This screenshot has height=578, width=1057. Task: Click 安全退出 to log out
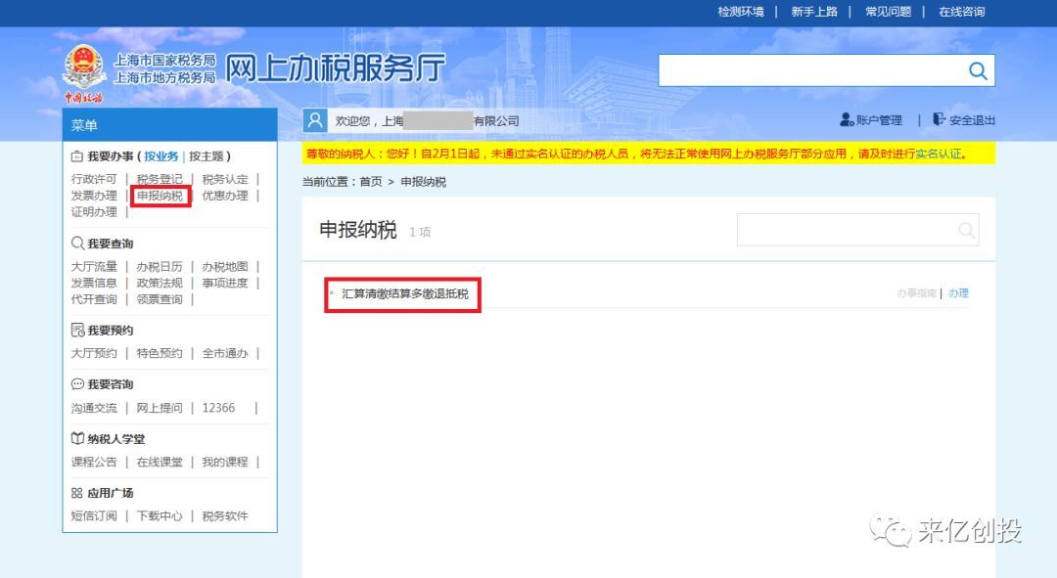point(964,120)
